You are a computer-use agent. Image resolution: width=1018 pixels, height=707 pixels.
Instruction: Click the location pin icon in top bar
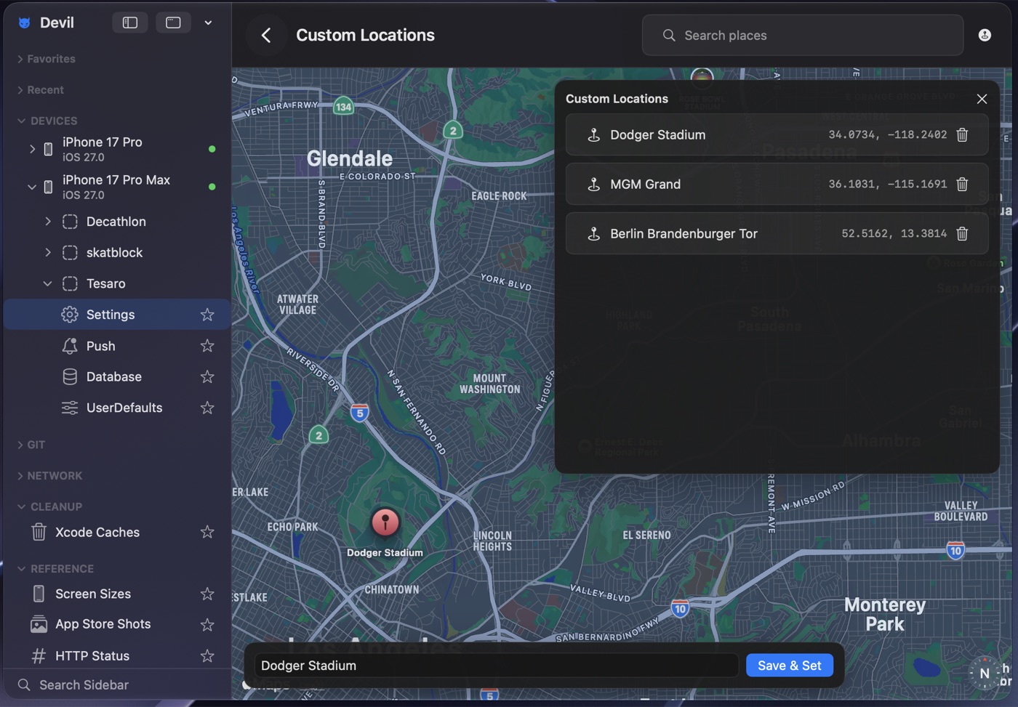pos(985,35)
